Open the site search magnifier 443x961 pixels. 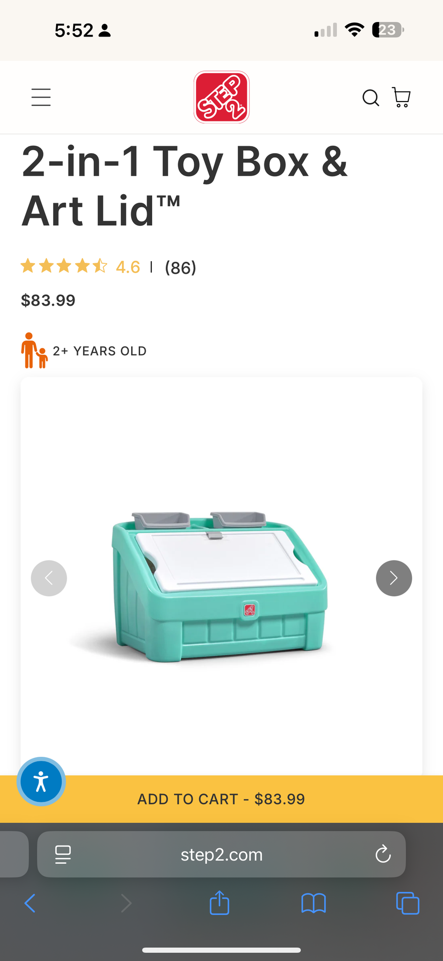pyautogui.click(x=370, y=98)
